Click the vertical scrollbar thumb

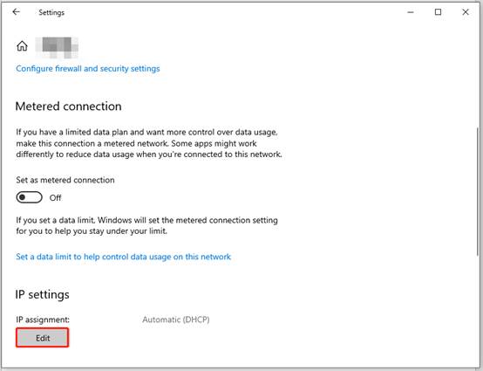click(x=478, y=191)
